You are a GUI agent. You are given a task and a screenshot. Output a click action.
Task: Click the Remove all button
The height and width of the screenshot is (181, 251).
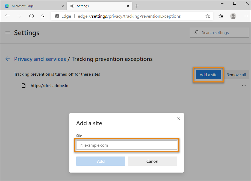point(236,75)
